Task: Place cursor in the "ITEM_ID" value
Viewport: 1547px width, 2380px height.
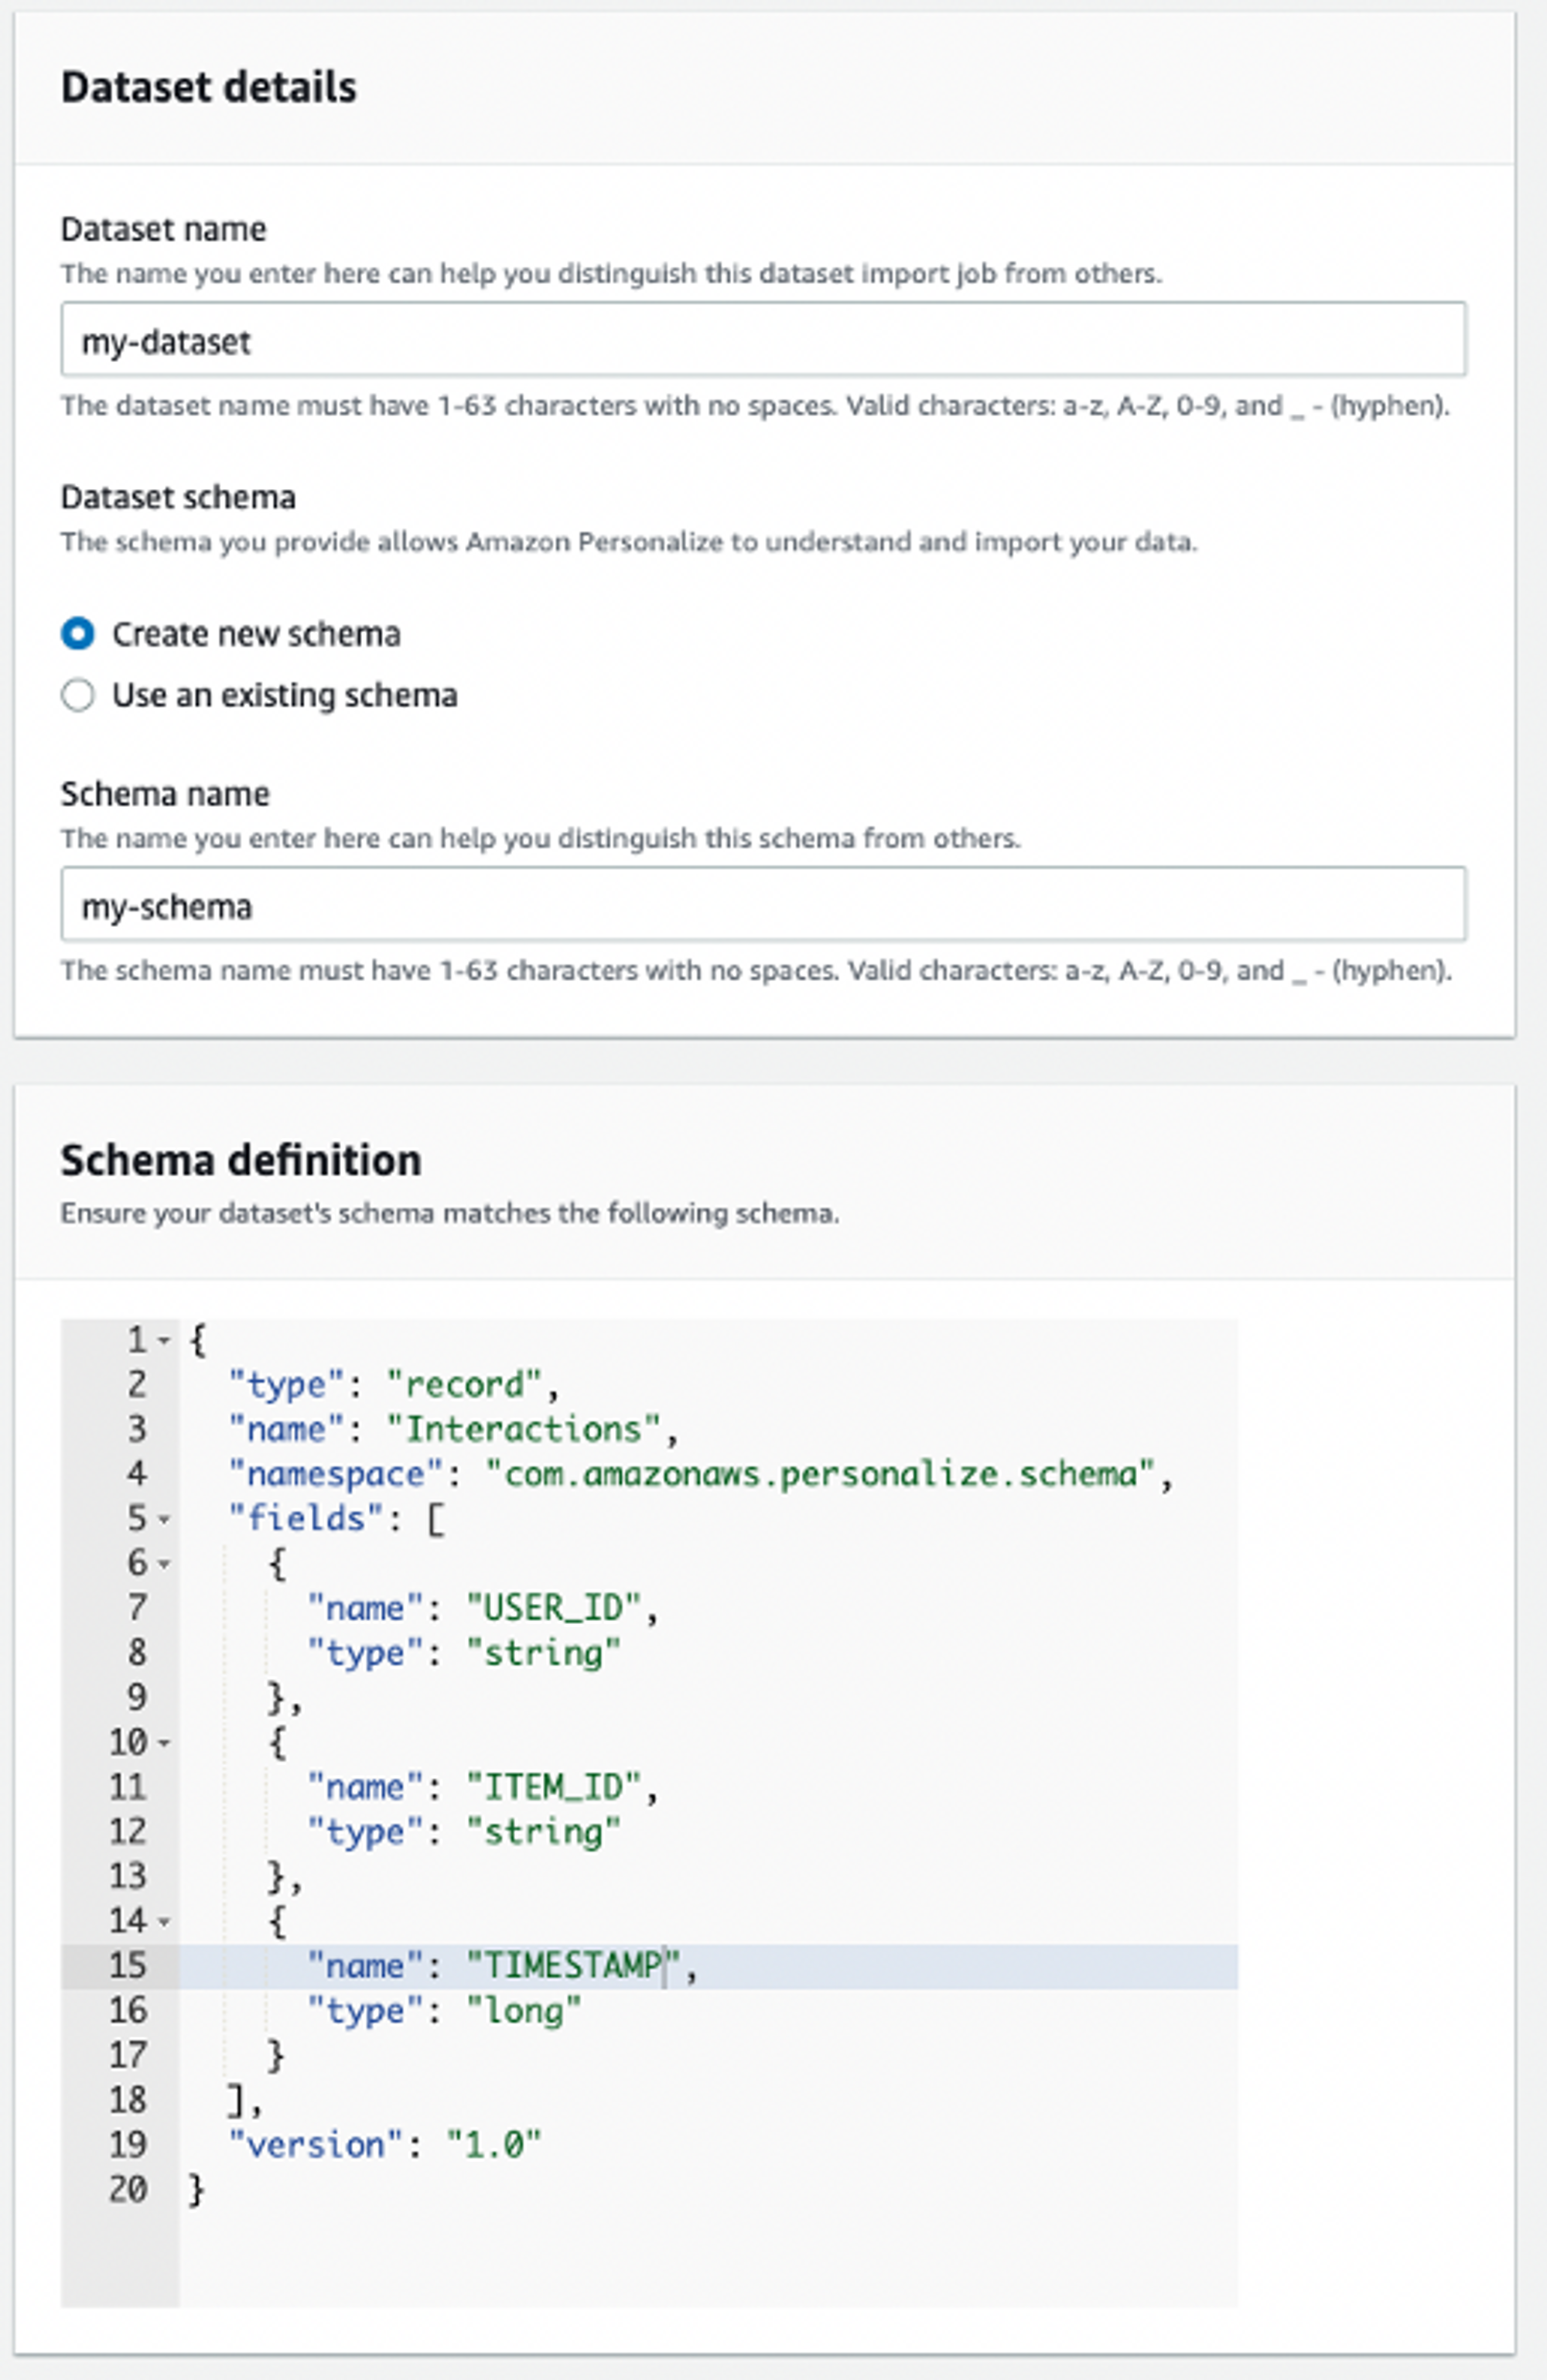Action: point(554,1786)
